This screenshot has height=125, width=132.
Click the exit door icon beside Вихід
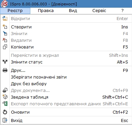(5, 120)
